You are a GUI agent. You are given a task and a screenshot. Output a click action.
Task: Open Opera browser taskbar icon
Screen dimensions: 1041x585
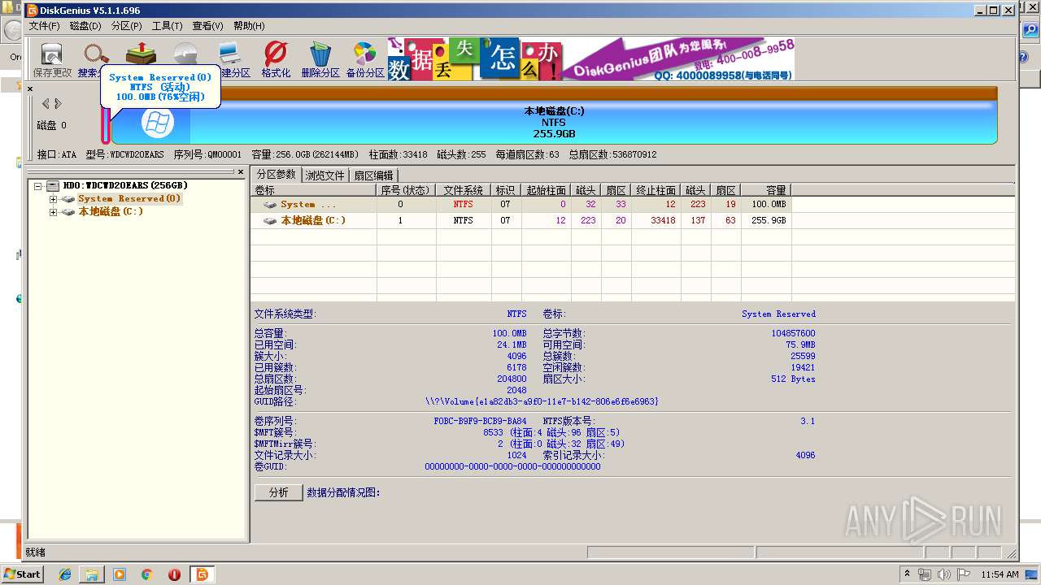click(174, 574)
